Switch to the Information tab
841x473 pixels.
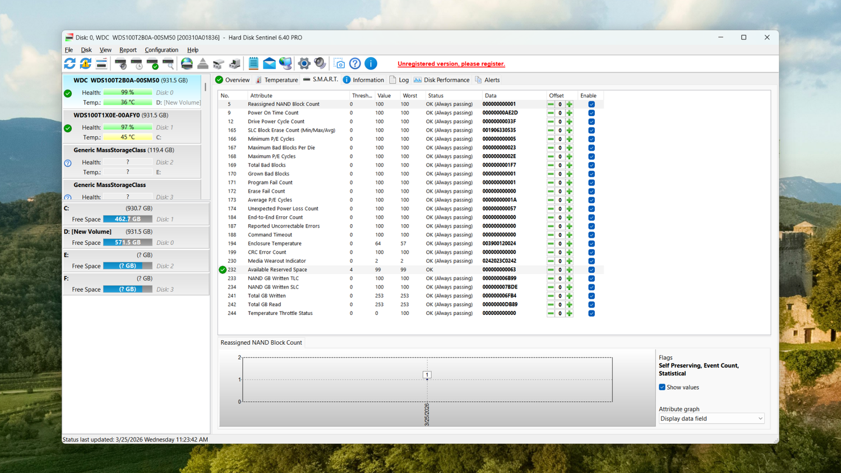click(363, 80)
